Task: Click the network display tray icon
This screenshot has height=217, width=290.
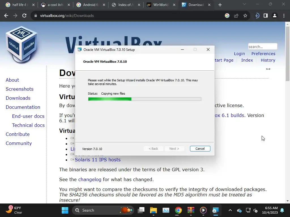Action: (248, 210)
